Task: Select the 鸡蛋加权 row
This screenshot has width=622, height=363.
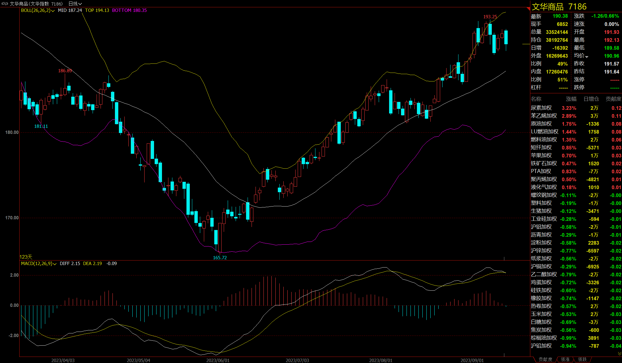Action: tap(576, 282)
